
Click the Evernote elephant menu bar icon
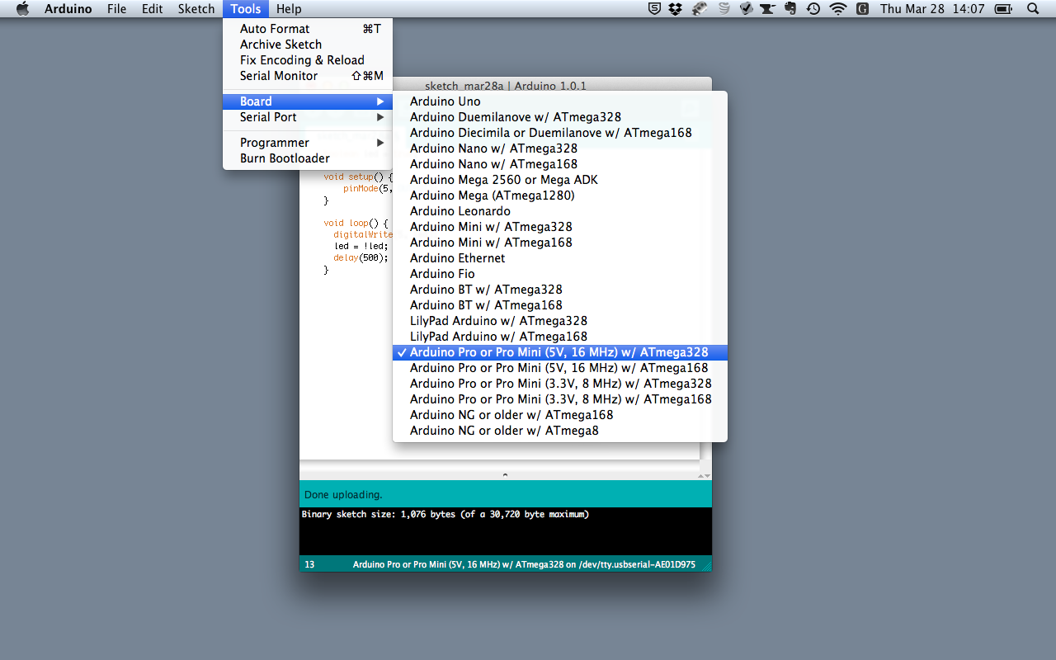point(790,9)
